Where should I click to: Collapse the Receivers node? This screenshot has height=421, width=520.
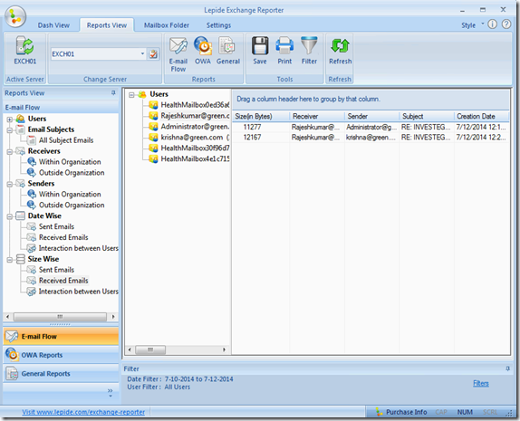(x=10, y=151)
